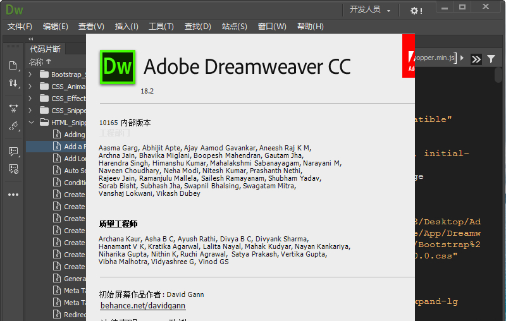Expand the CSS_Snippe snippets folder

coord(30,111)
